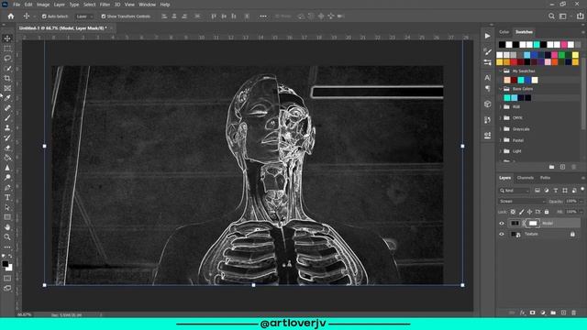Create a new group in Layers panel
Viewport: 587px width, 330px height.
pyautogui.click(x=553, y=313)
